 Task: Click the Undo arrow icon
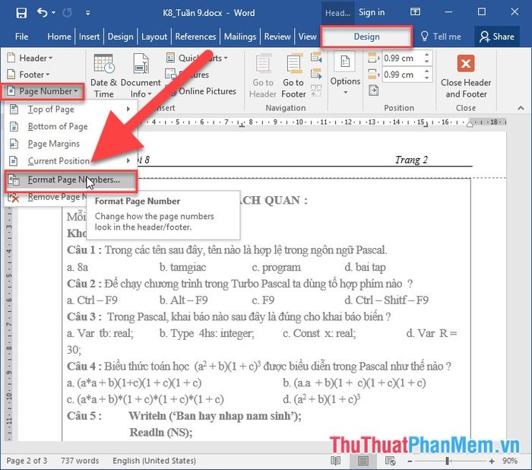point(43,13)
